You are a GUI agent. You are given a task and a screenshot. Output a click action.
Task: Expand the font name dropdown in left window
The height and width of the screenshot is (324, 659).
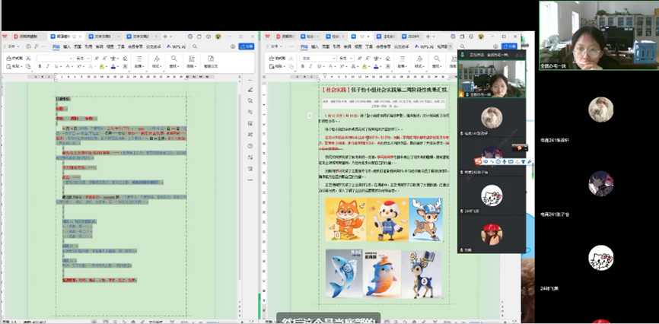click(71, 58)
